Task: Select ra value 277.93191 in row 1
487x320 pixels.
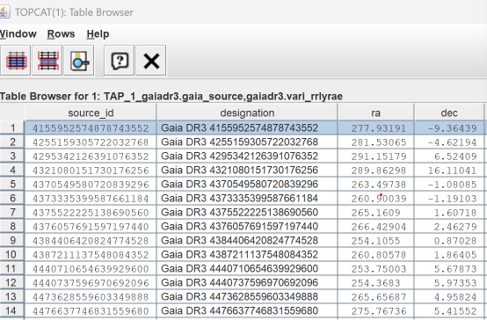Action: point(376,127)
